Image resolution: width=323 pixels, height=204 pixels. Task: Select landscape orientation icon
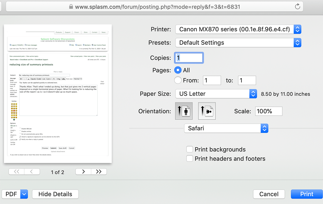pos(207,111)
